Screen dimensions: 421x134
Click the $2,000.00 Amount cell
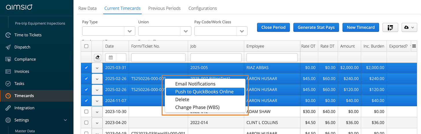coord(349,68)
